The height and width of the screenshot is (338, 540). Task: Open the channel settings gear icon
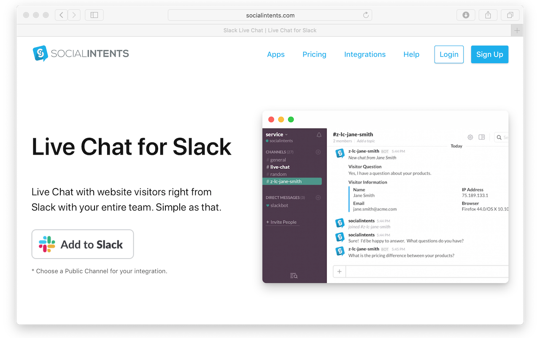click(x=470, y=137)
